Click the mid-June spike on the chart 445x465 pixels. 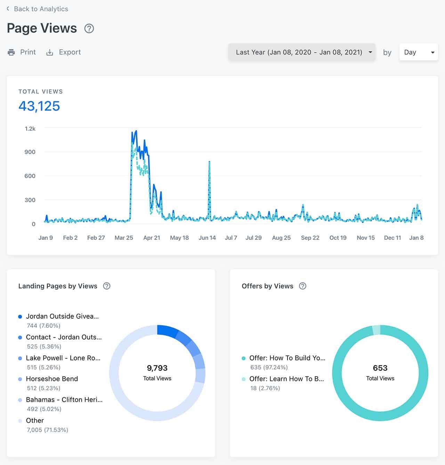pos(209,162)
